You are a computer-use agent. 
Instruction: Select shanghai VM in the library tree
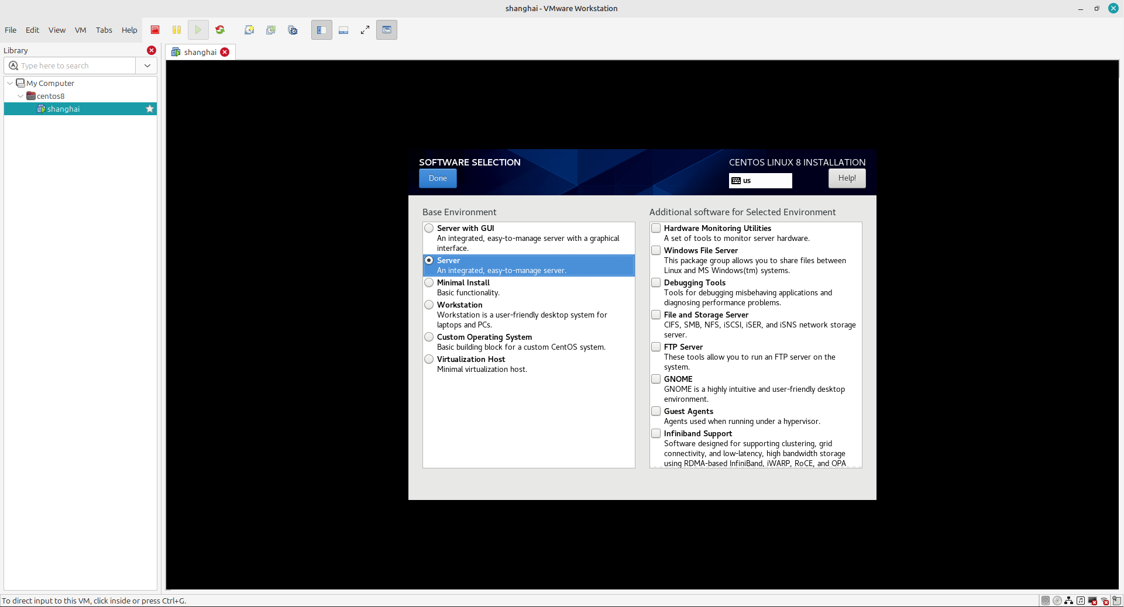tap(80, 109)
